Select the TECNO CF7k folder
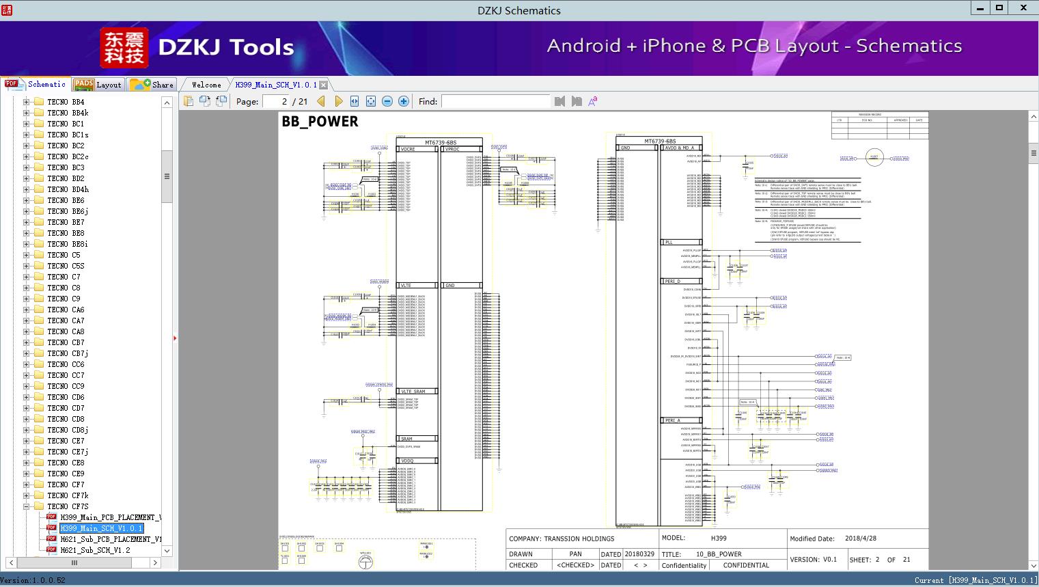The image size is (1039, 587). [x=68, y=495]
